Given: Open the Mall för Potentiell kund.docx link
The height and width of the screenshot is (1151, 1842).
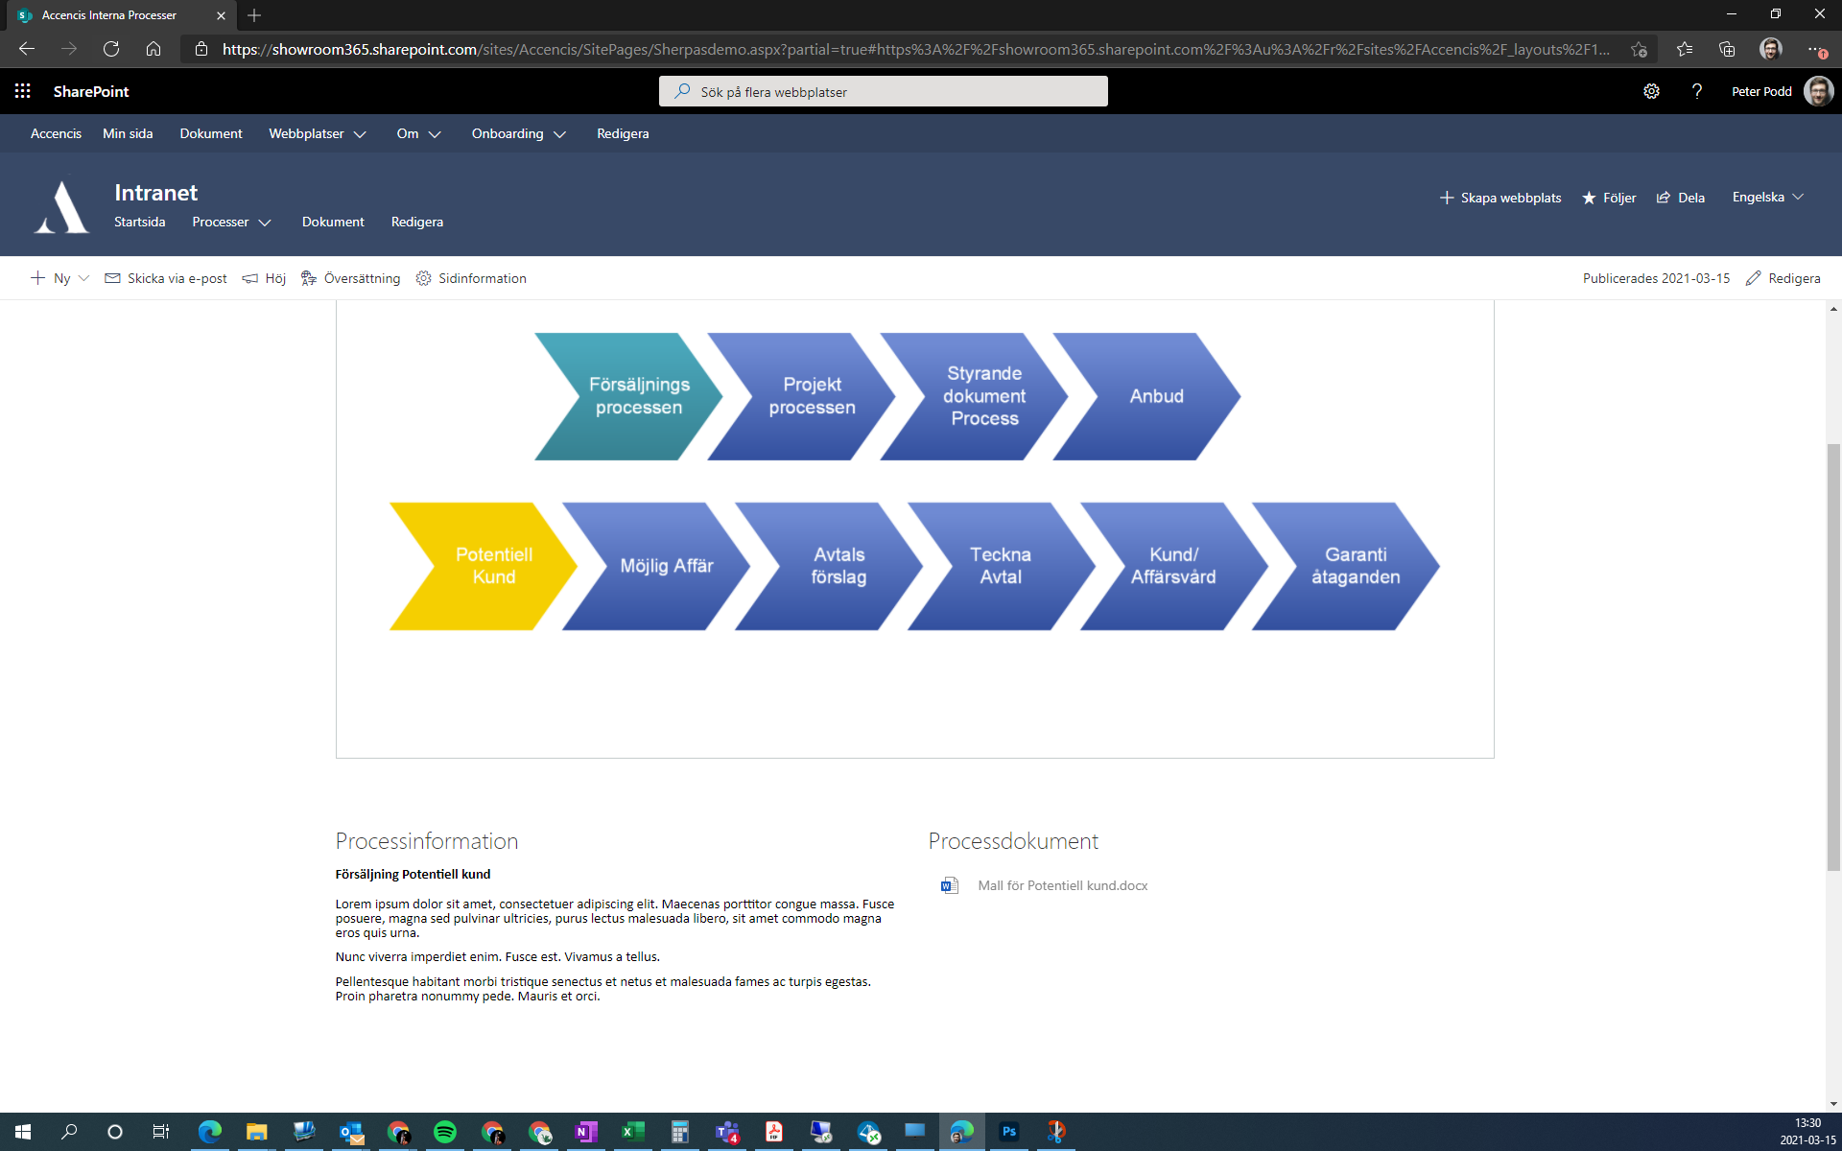Looking at the screenshot, I should pos(1062,885).
